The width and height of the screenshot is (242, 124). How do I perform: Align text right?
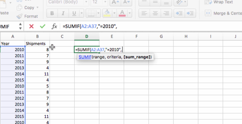(x=166, y=13)
